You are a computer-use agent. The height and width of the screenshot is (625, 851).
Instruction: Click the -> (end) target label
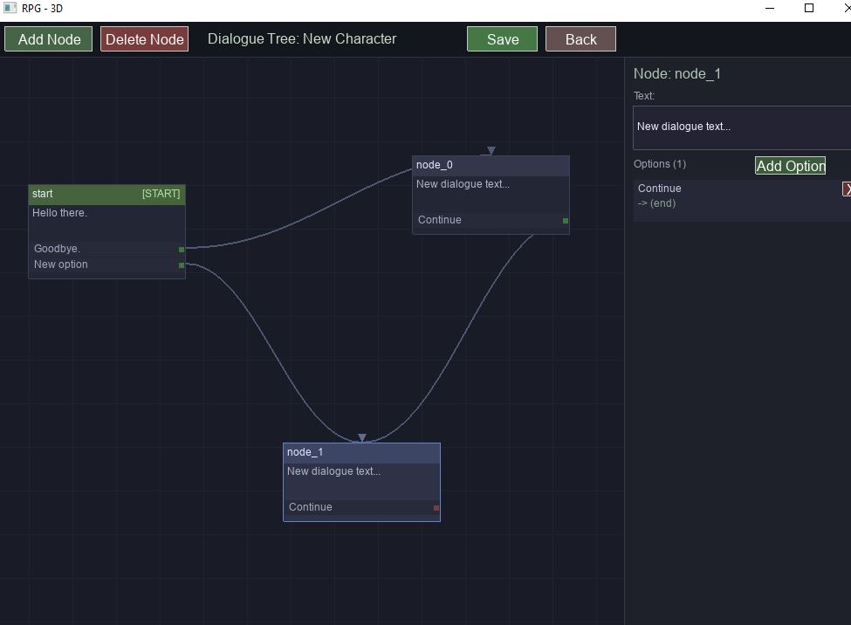pyautogui.click(x=656, y=203)
